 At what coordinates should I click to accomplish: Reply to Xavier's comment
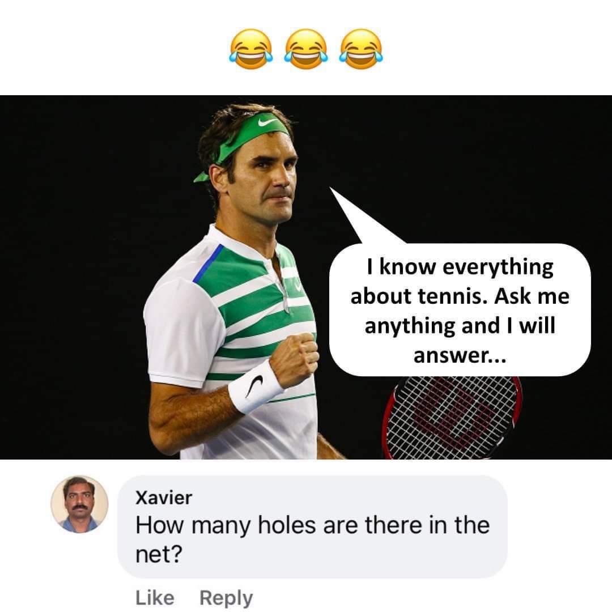(x=226, y=598)
